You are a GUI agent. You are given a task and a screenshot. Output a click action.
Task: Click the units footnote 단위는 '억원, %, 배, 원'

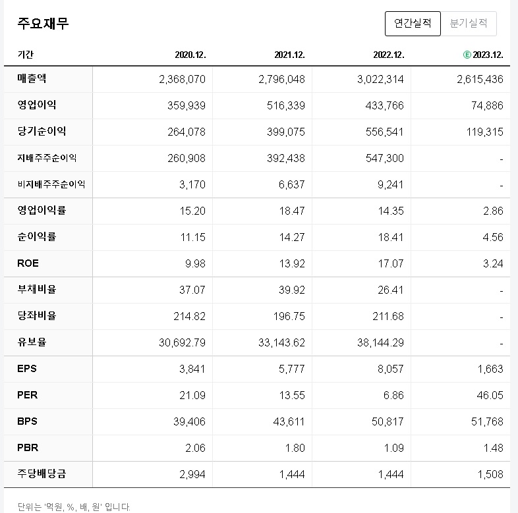(74, 506)
